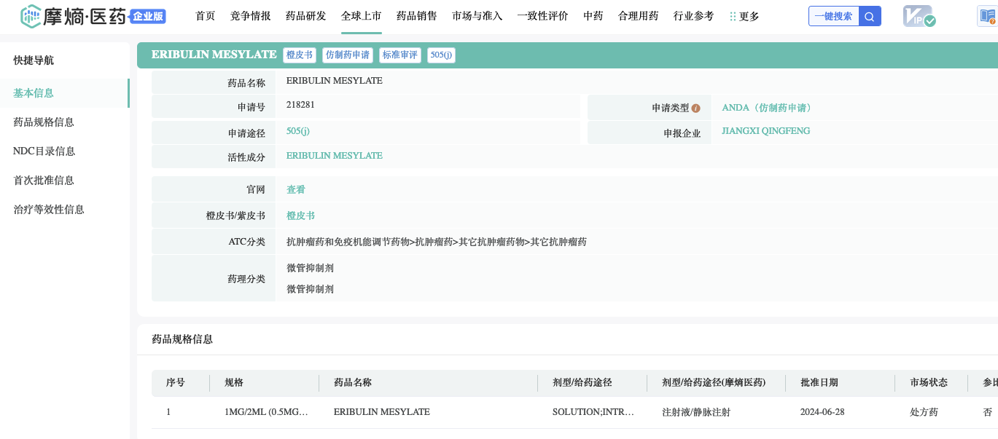Open the 中药 menu
Screen dimensions: 998x439
[x=593, y=16]
